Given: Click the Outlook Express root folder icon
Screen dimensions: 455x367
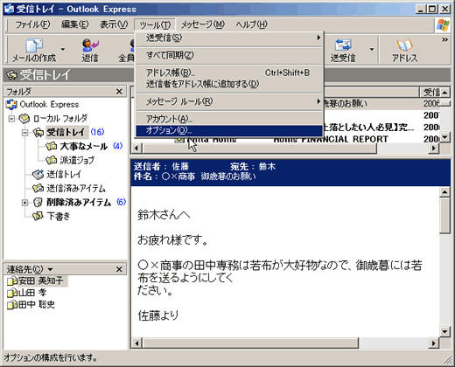Looking at the screenshot, I should coord(11,105).
